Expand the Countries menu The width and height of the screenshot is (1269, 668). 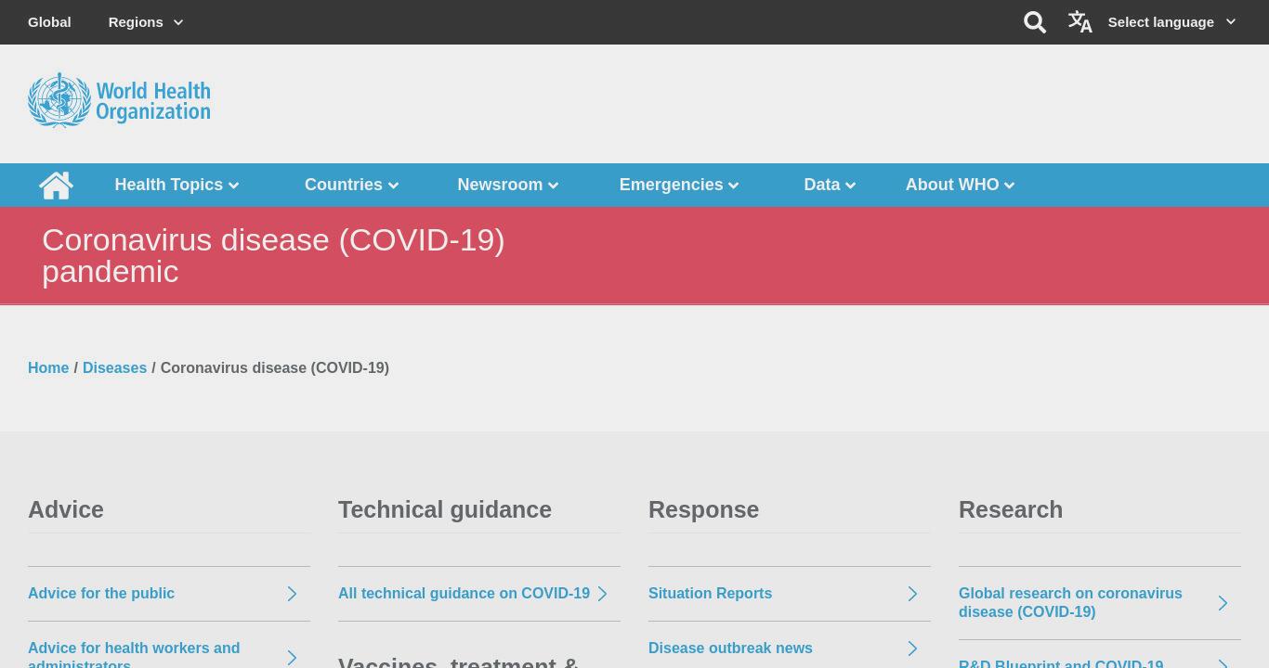(x=351, y=185)
